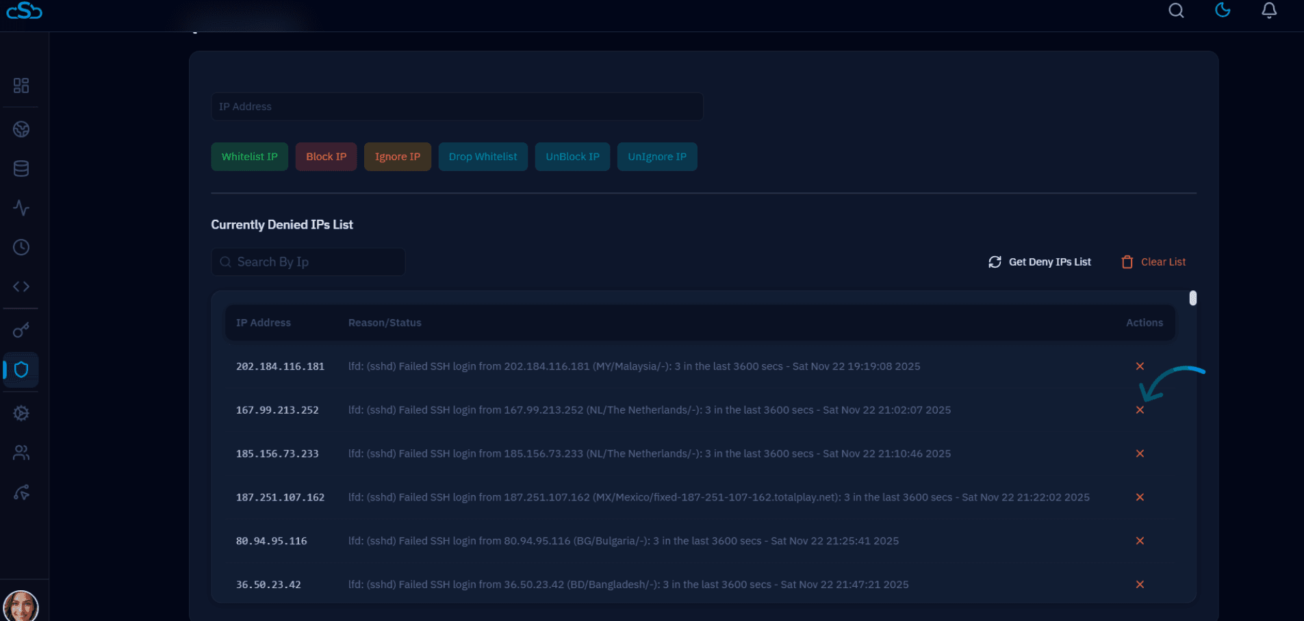Open the globe websites icon in sidebar

point(21,129)
